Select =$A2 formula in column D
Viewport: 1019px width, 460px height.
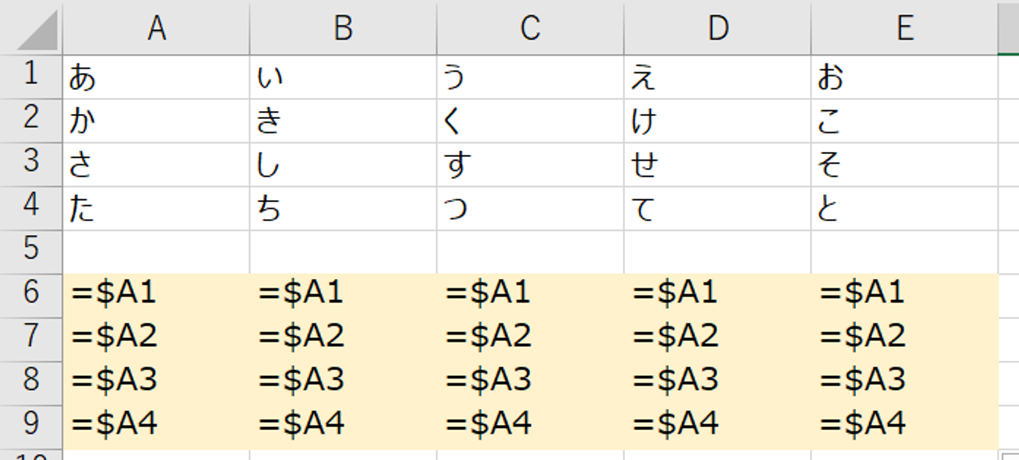[x=718, y=340]
